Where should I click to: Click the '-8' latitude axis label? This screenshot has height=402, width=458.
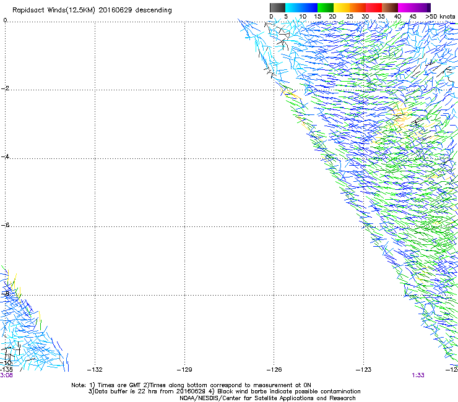(5, 293)
